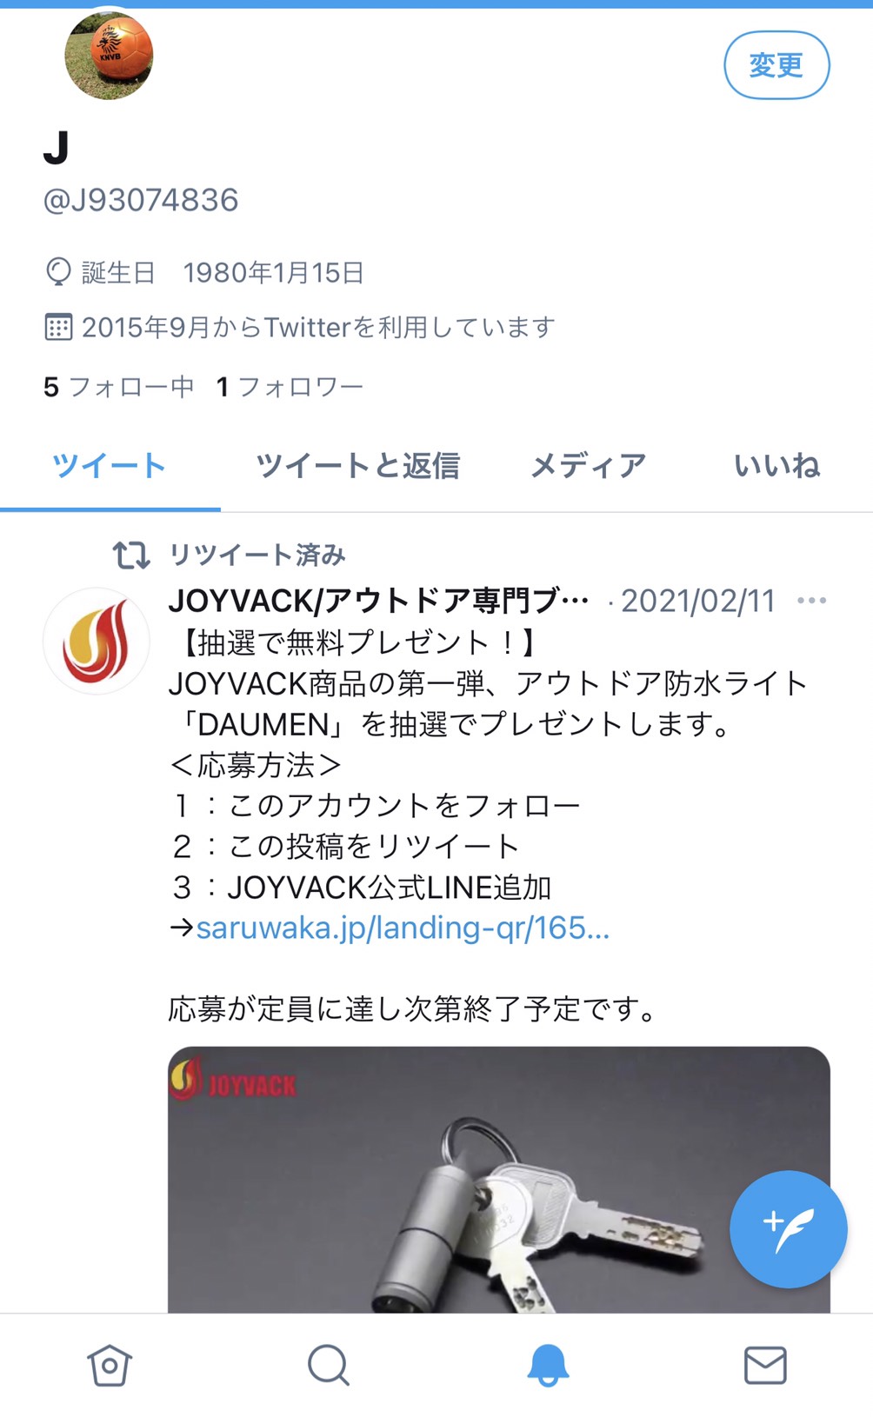The width and height of the screenshot is (873, 1417).
Task: Select the ツイート tab
Action: pos(110,466)
